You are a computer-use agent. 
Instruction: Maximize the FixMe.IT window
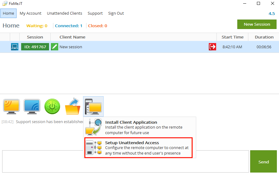[258, 3]
